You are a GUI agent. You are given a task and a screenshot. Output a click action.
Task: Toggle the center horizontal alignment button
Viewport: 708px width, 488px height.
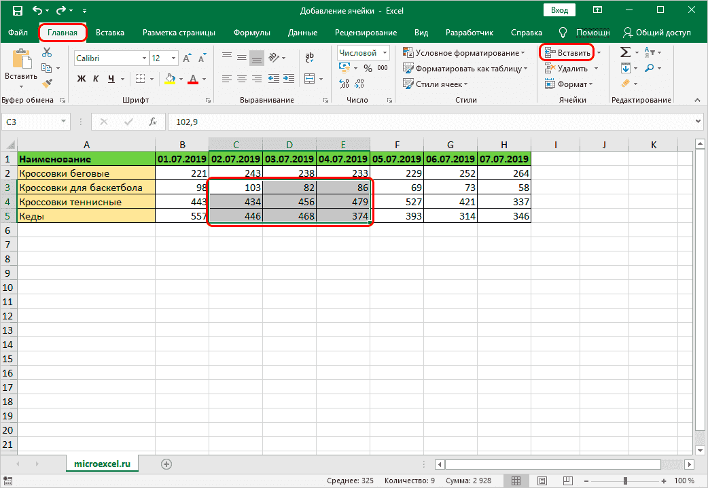(243, 78)
